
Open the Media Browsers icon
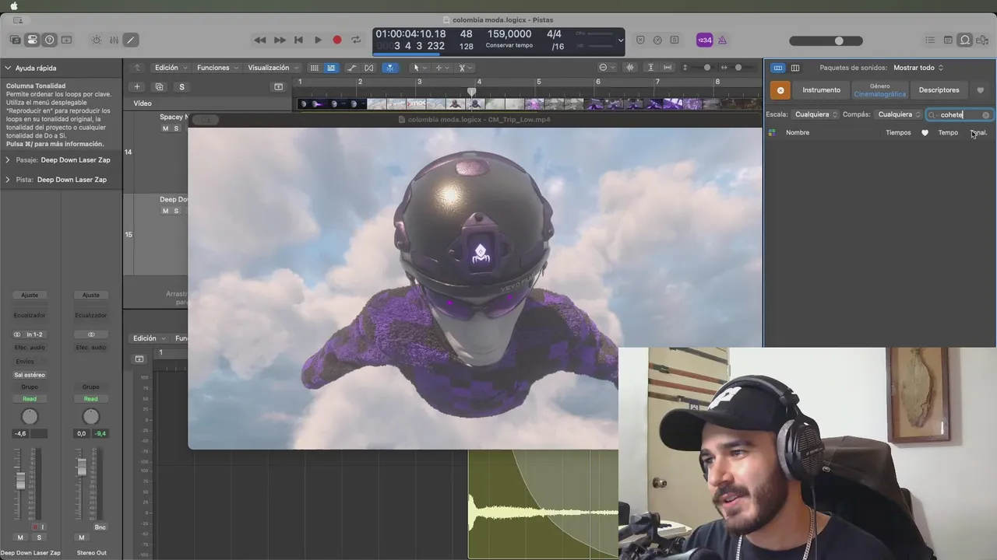tap(983, 40)
